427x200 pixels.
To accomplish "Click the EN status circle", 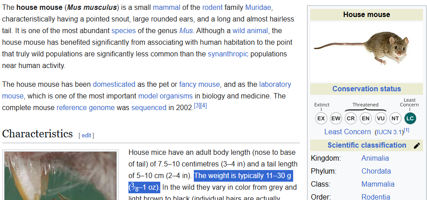I will [x=366, y=119].
